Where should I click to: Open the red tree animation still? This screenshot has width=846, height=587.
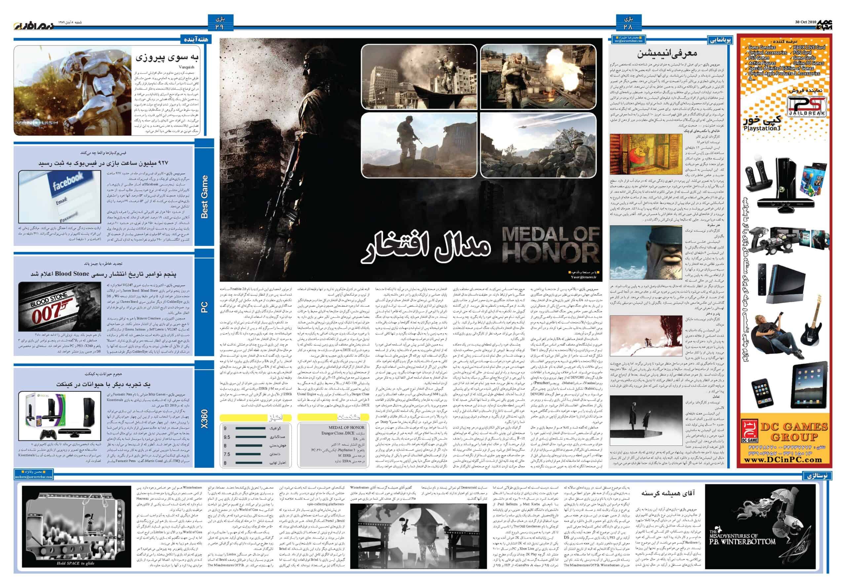pos(646,336)
